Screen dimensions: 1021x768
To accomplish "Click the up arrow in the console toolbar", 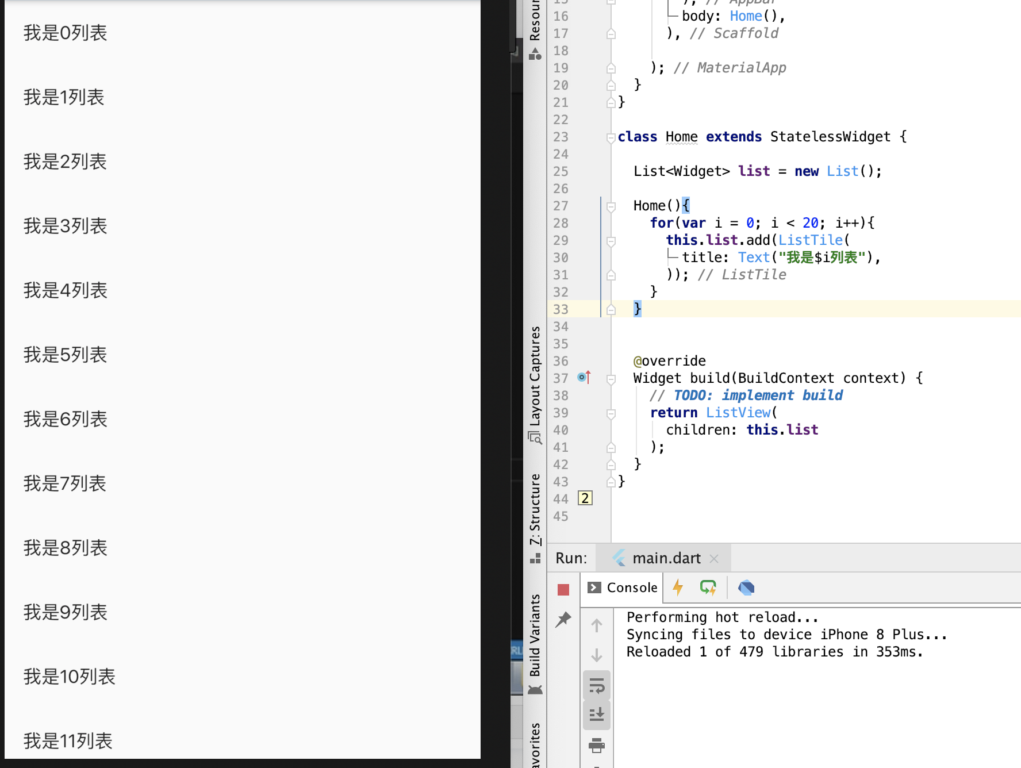I will click(x=597, y=625).
